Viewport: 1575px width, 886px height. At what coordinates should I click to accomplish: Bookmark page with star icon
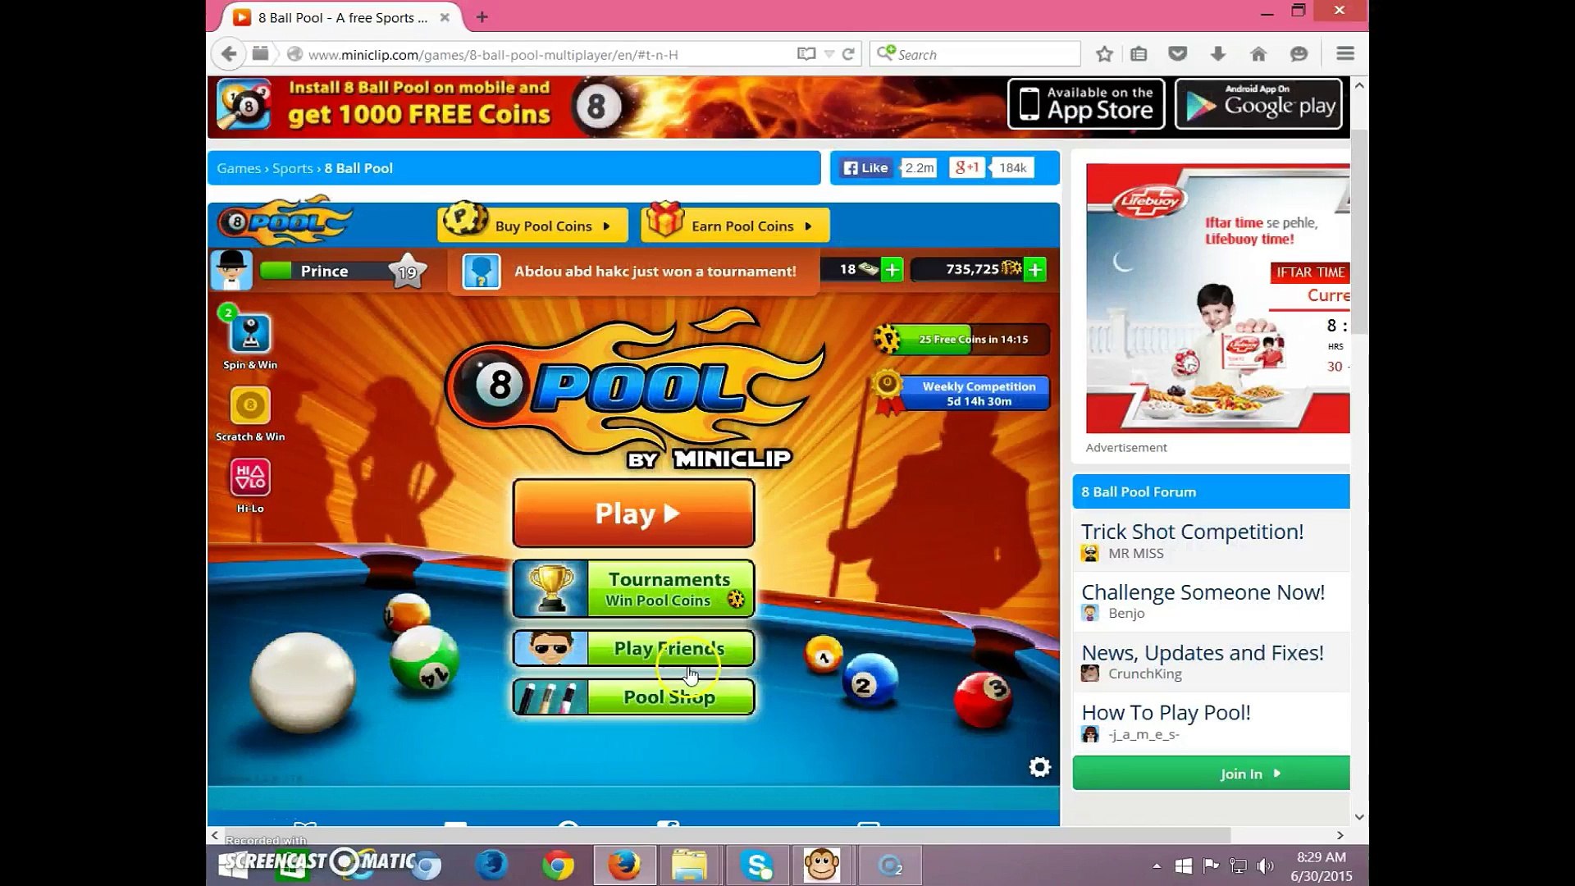click(1104, 54)
